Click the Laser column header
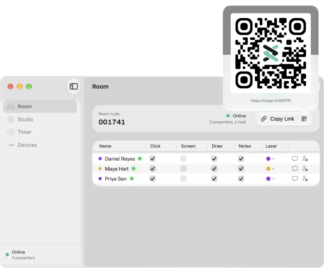Screen dimensions: 324x268 (271, 146)
